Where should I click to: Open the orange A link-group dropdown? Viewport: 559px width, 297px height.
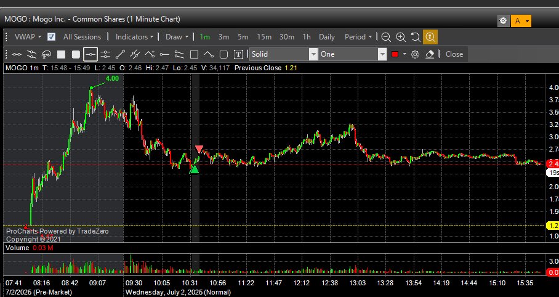(521, 21)
